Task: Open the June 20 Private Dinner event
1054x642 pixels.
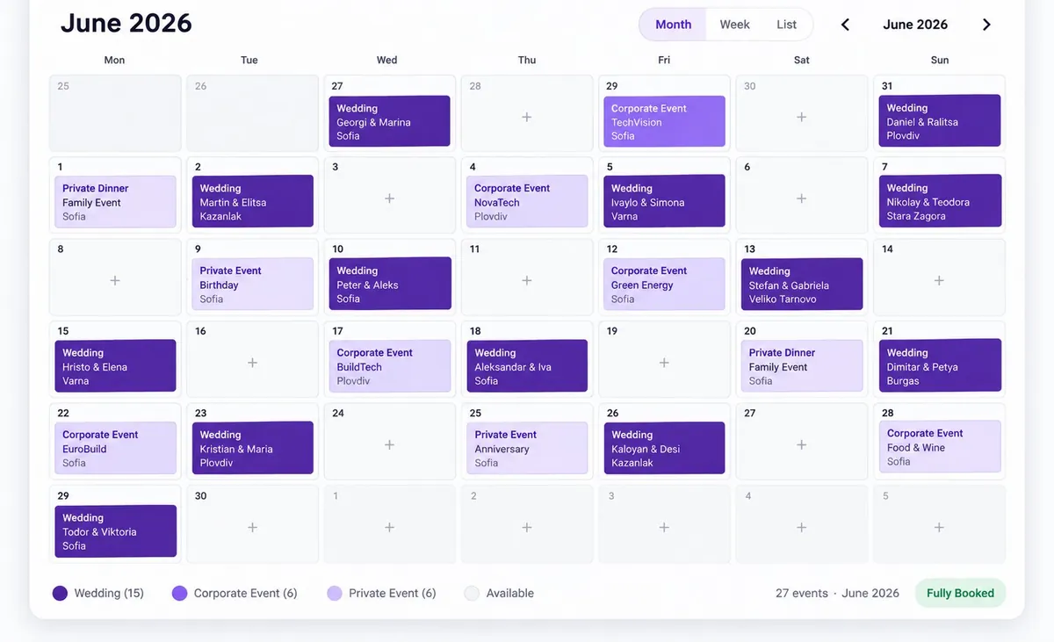Action: [x=802, y=366]
